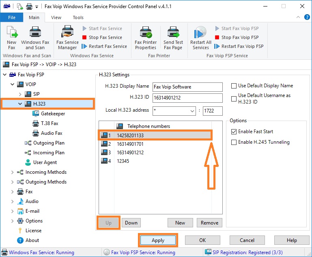
Task: Collapse the VOIP tree node
Action: 12,84
